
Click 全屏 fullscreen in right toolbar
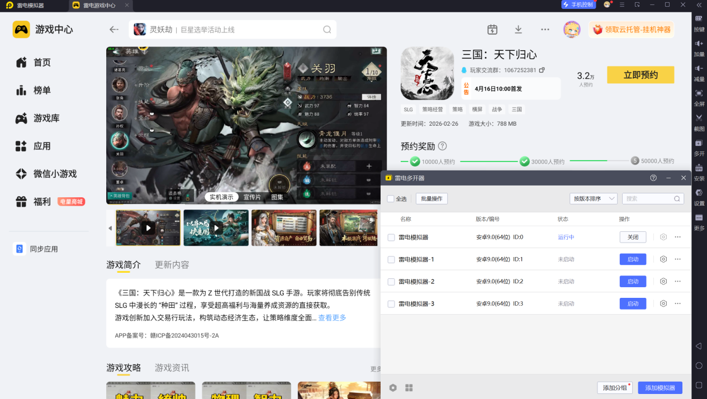(699, 98)
